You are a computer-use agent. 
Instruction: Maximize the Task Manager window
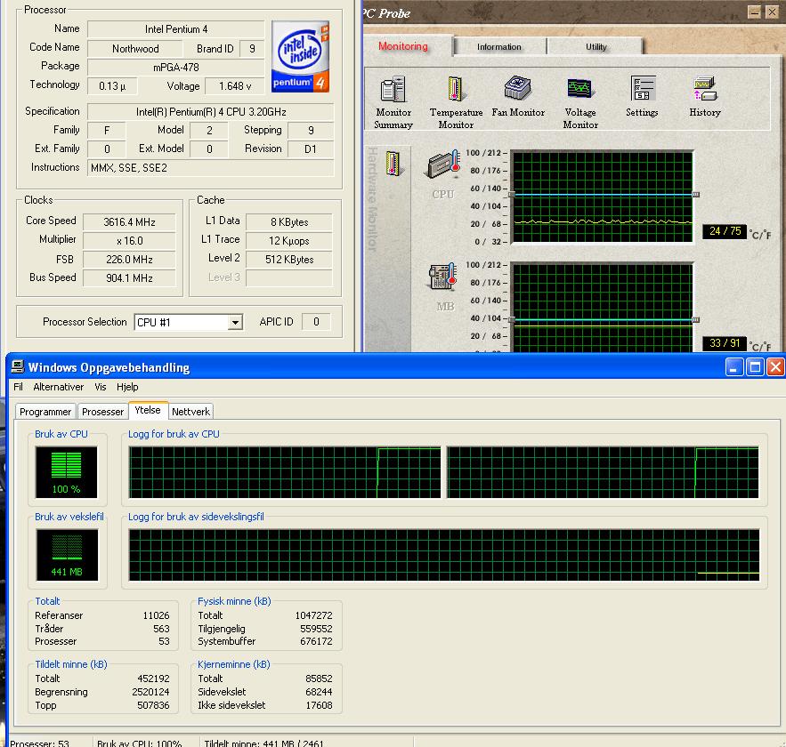coord(755,367)
